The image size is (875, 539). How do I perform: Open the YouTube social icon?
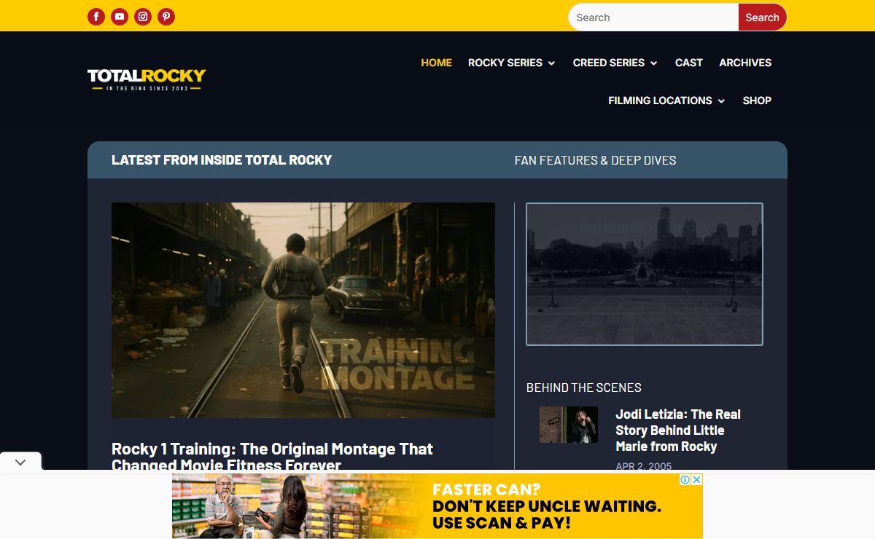[x=120, y=17]
